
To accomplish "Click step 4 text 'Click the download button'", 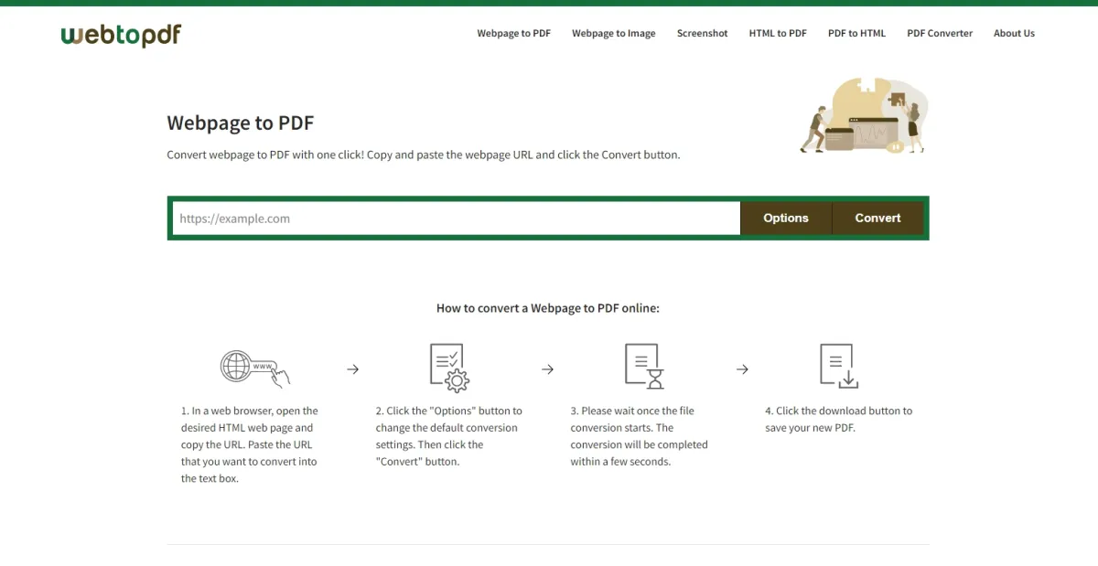I will click(x=838, y=419).
